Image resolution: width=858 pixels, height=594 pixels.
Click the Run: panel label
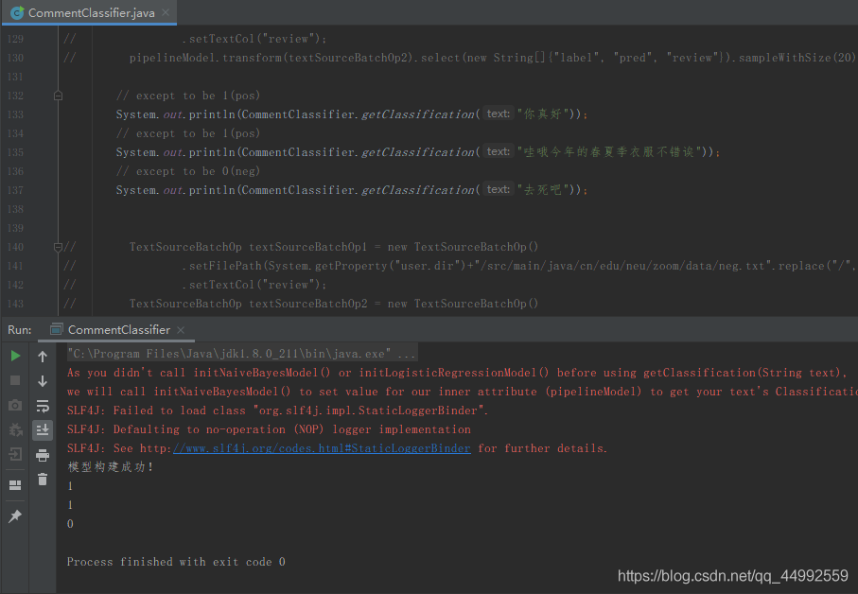[x=20, y=330]
